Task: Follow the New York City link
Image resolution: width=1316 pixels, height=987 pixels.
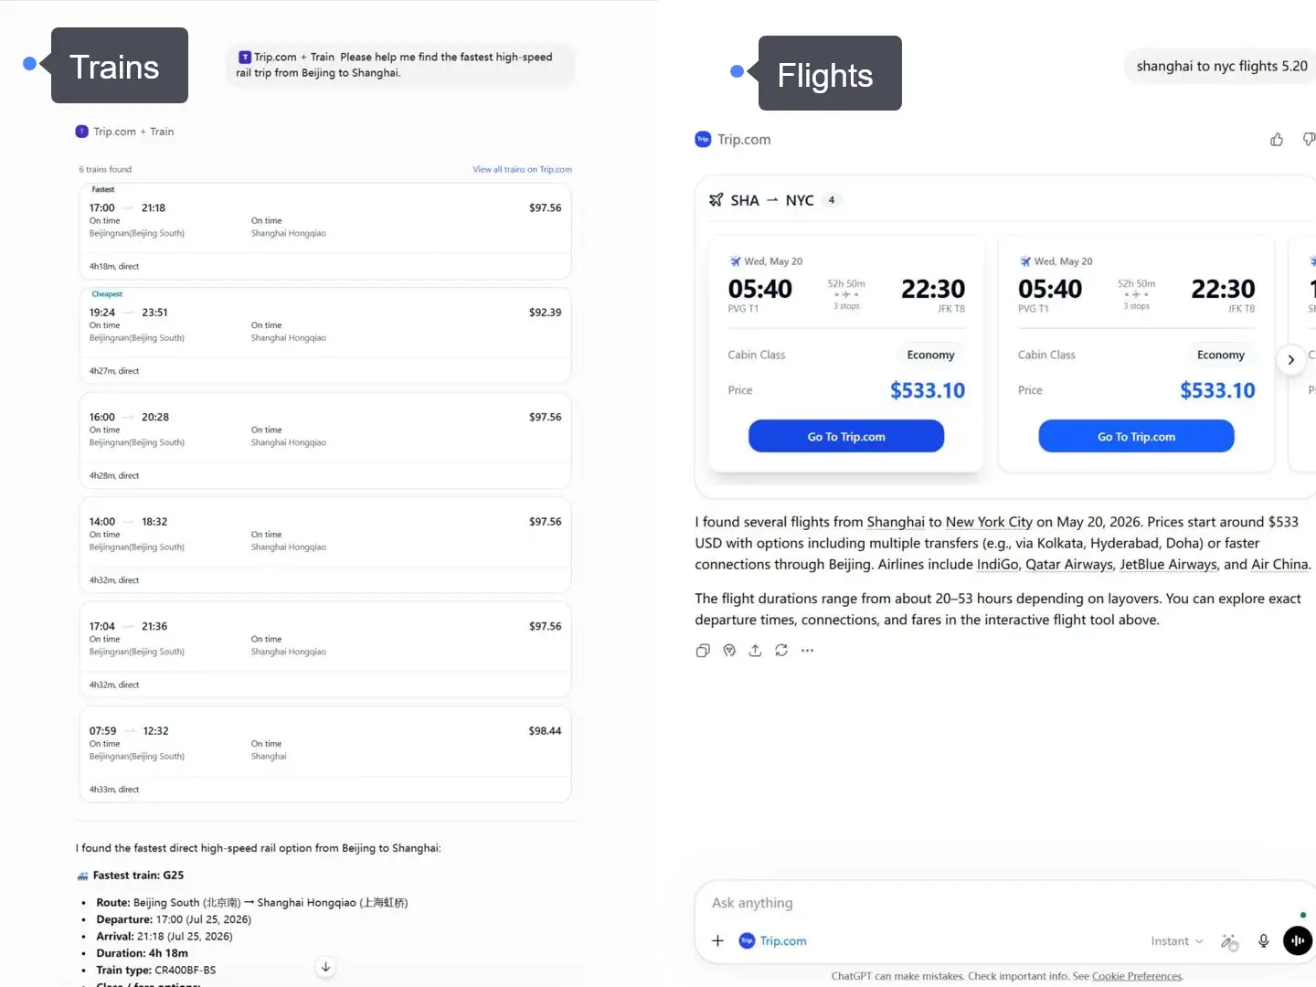Action: coord(989,522)
